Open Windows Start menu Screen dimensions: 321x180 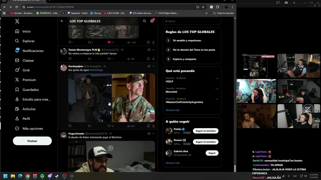[6, 176]
